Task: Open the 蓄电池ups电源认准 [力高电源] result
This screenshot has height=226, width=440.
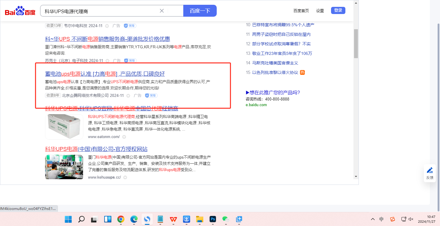Action: coord(105,74)
